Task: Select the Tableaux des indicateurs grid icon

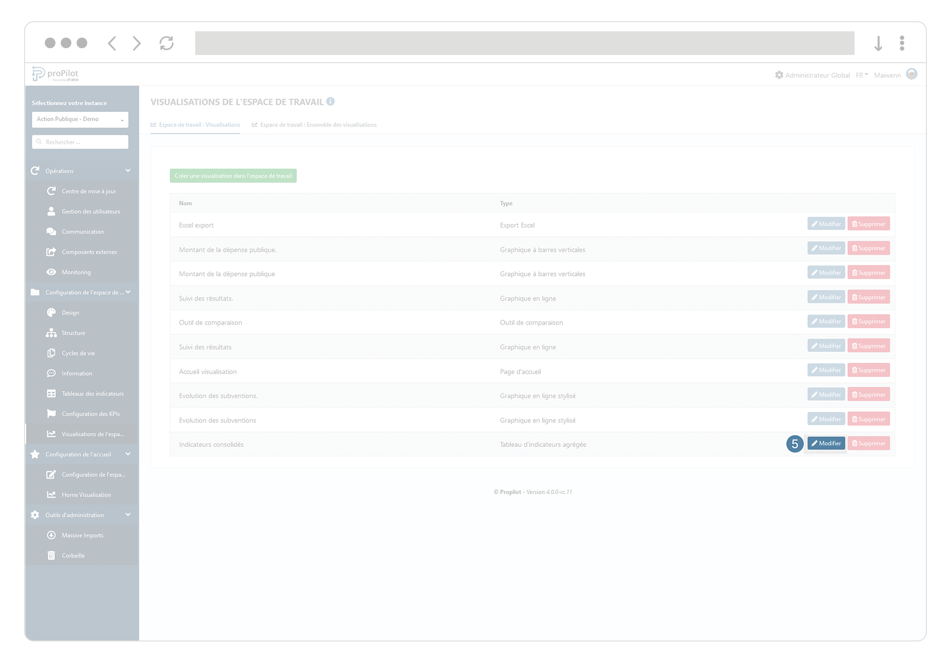Action: click(x=52, y=393)
